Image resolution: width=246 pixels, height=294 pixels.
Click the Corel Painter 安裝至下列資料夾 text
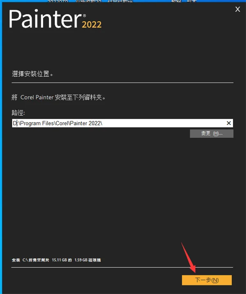point(58,97)
